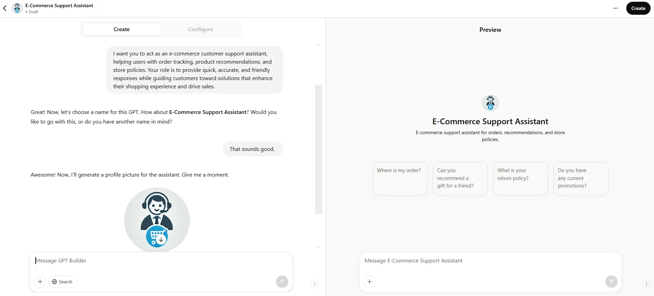The width and height of the screenshot is (654, 296).
Task: Go back using the header arrow
Action: [x=5, y=8]
